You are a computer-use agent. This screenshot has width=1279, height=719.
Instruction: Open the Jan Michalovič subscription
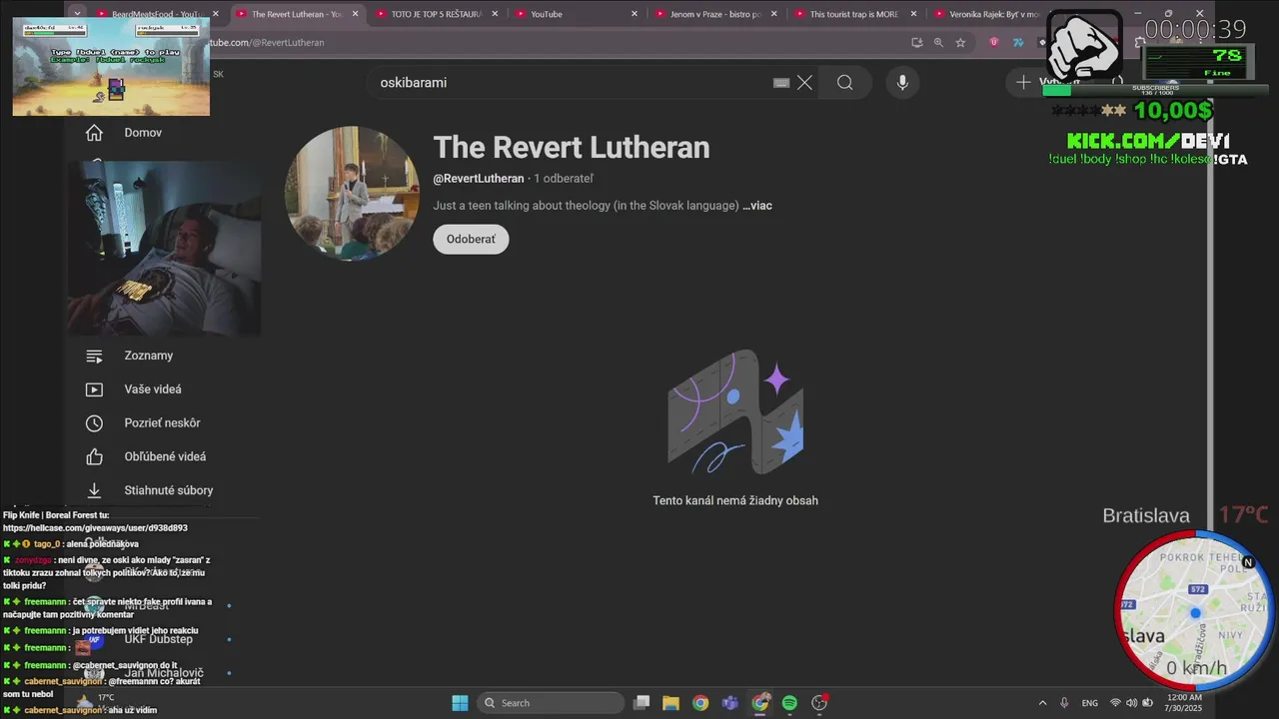point(164,673)
